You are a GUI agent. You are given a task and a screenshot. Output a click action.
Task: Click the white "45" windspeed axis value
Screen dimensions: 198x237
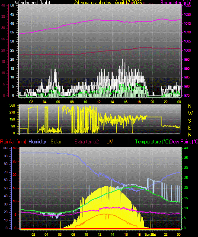pyautogui.click(x=12, y=14)
